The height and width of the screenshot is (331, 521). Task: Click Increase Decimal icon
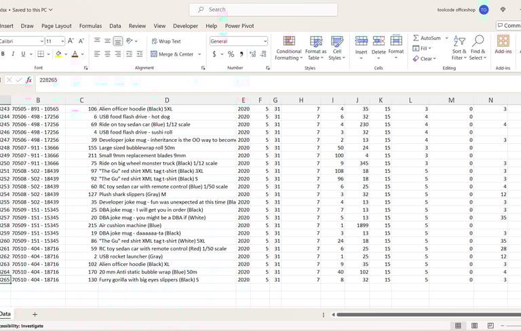click(253, 54)
